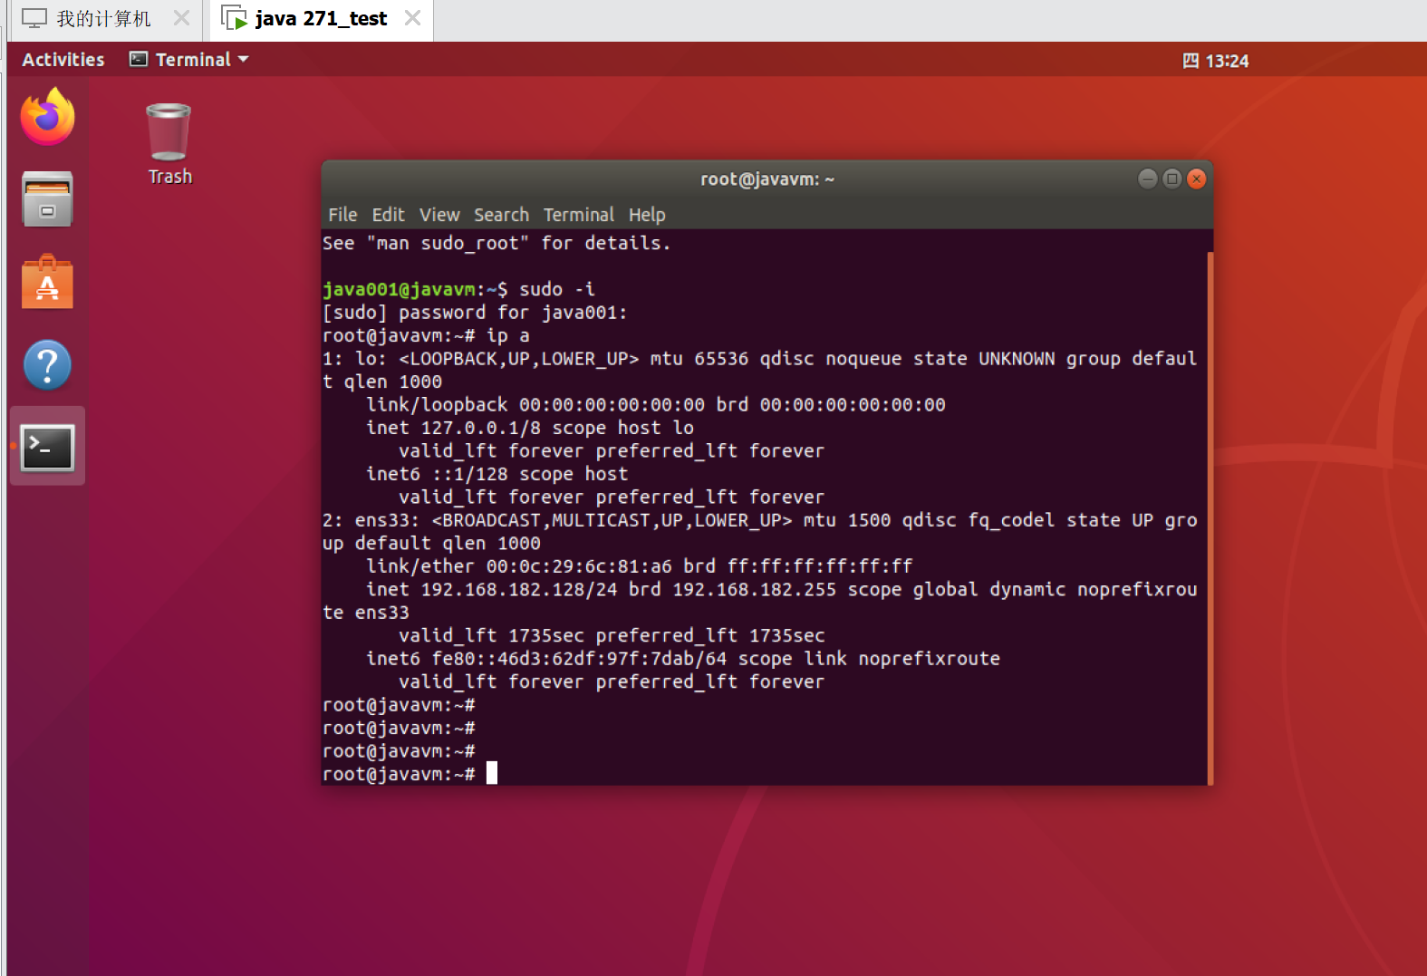Open the Search menu in terminal

pyautogui.click(x=501, y=215)
